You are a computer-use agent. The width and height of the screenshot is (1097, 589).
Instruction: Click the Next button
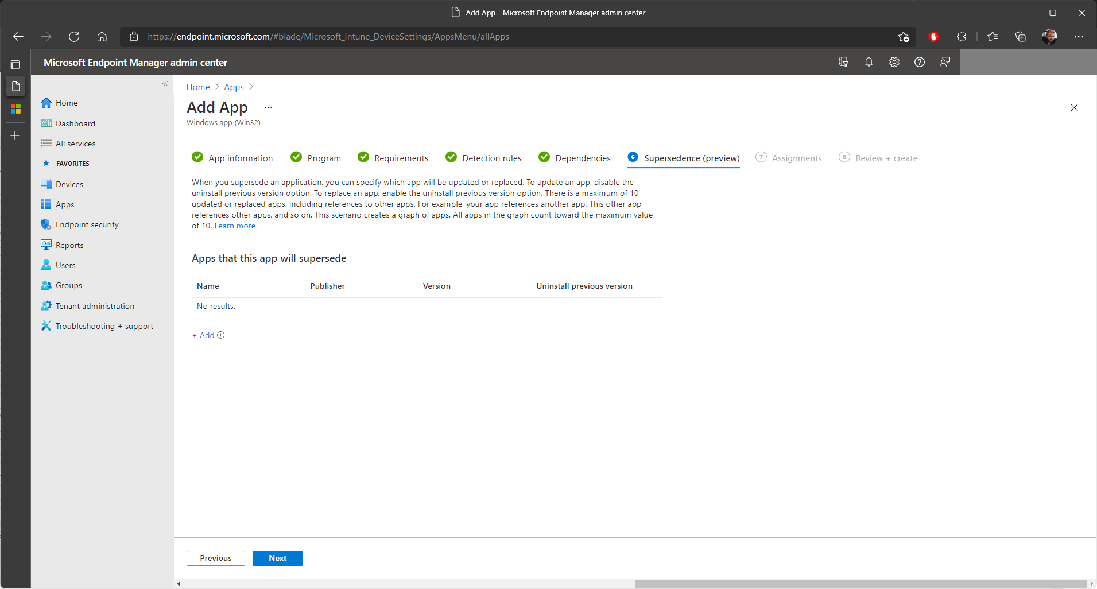pyautogui.click(x=278, y=558)
